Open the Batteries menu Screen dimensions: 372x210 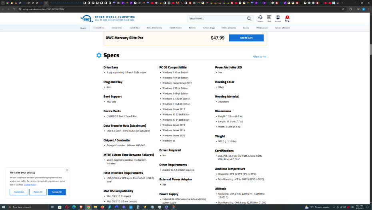click(x=192, y=28)
